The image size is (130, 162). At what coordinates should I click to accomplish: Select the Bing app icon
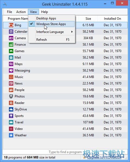(x=11, y=25)
